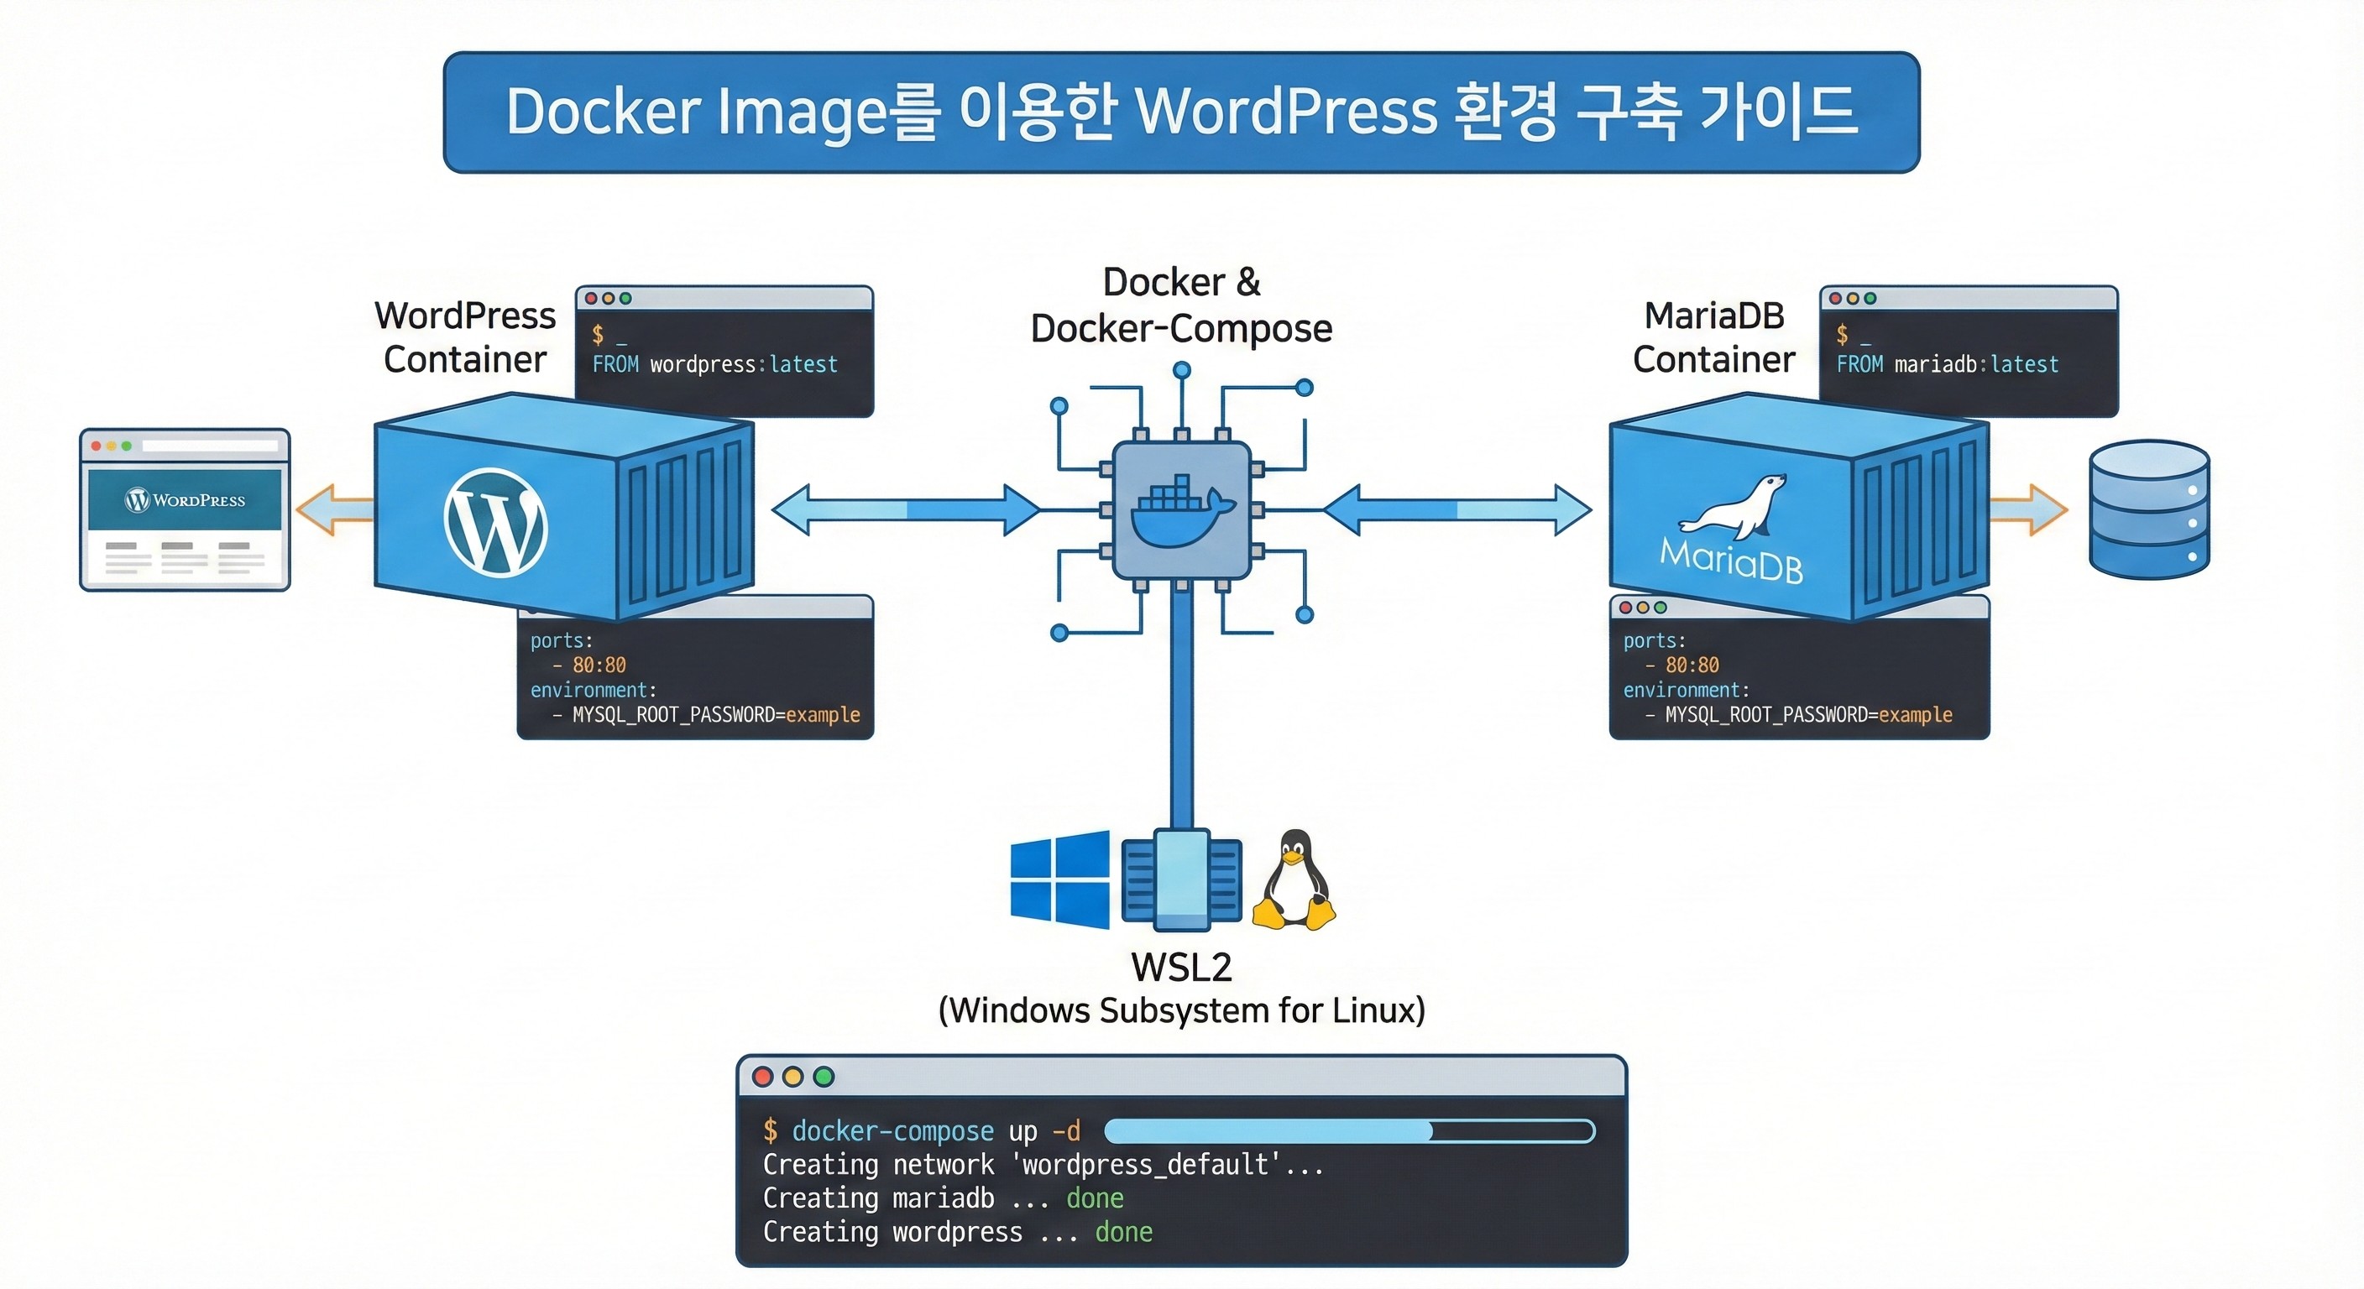The width and height of the screenshot is (2364, 1289).
Task: Click the progress bar beside docker-compose command
Action: click(x=1349, y=1131)
